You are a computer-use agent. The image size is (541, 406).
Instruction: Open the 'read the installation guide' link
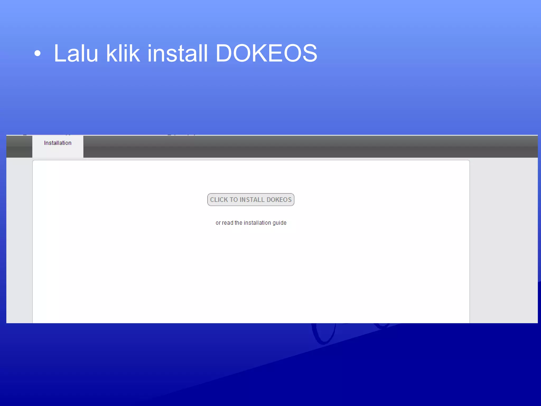pos(254,223)
